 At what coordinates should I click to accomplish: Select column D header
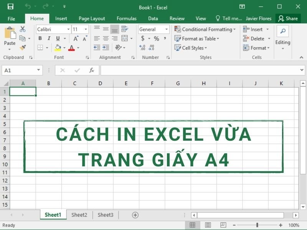(100, 84)
